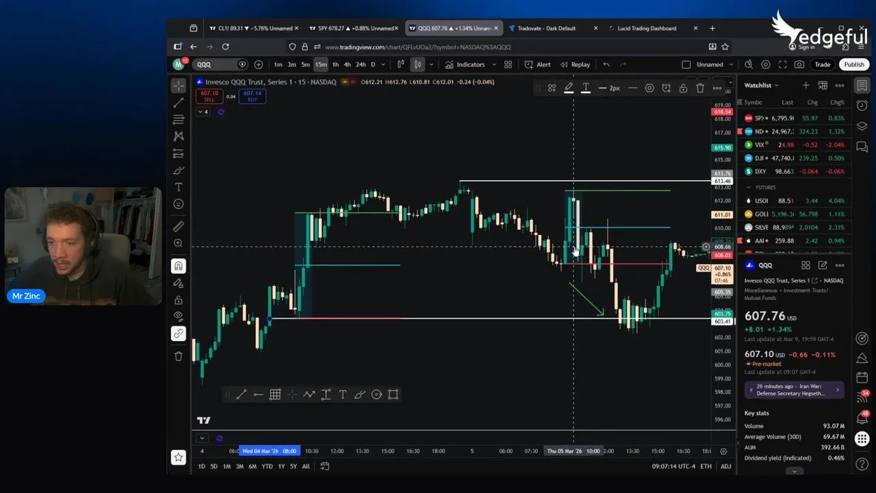Screen dimensions: 876x493
Task: Toggle the drawing sync link icon
Action: 178,333
